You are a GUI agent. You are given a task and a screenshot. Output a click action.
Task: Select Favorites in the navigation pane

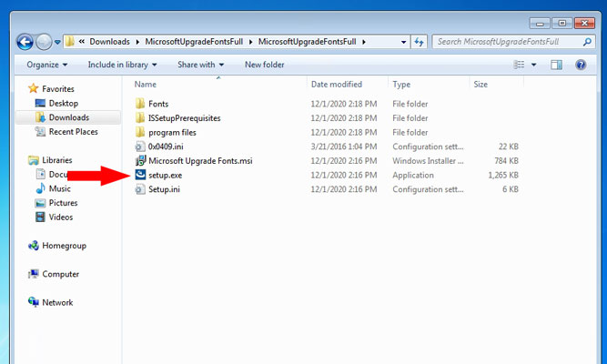coord(58,89)
